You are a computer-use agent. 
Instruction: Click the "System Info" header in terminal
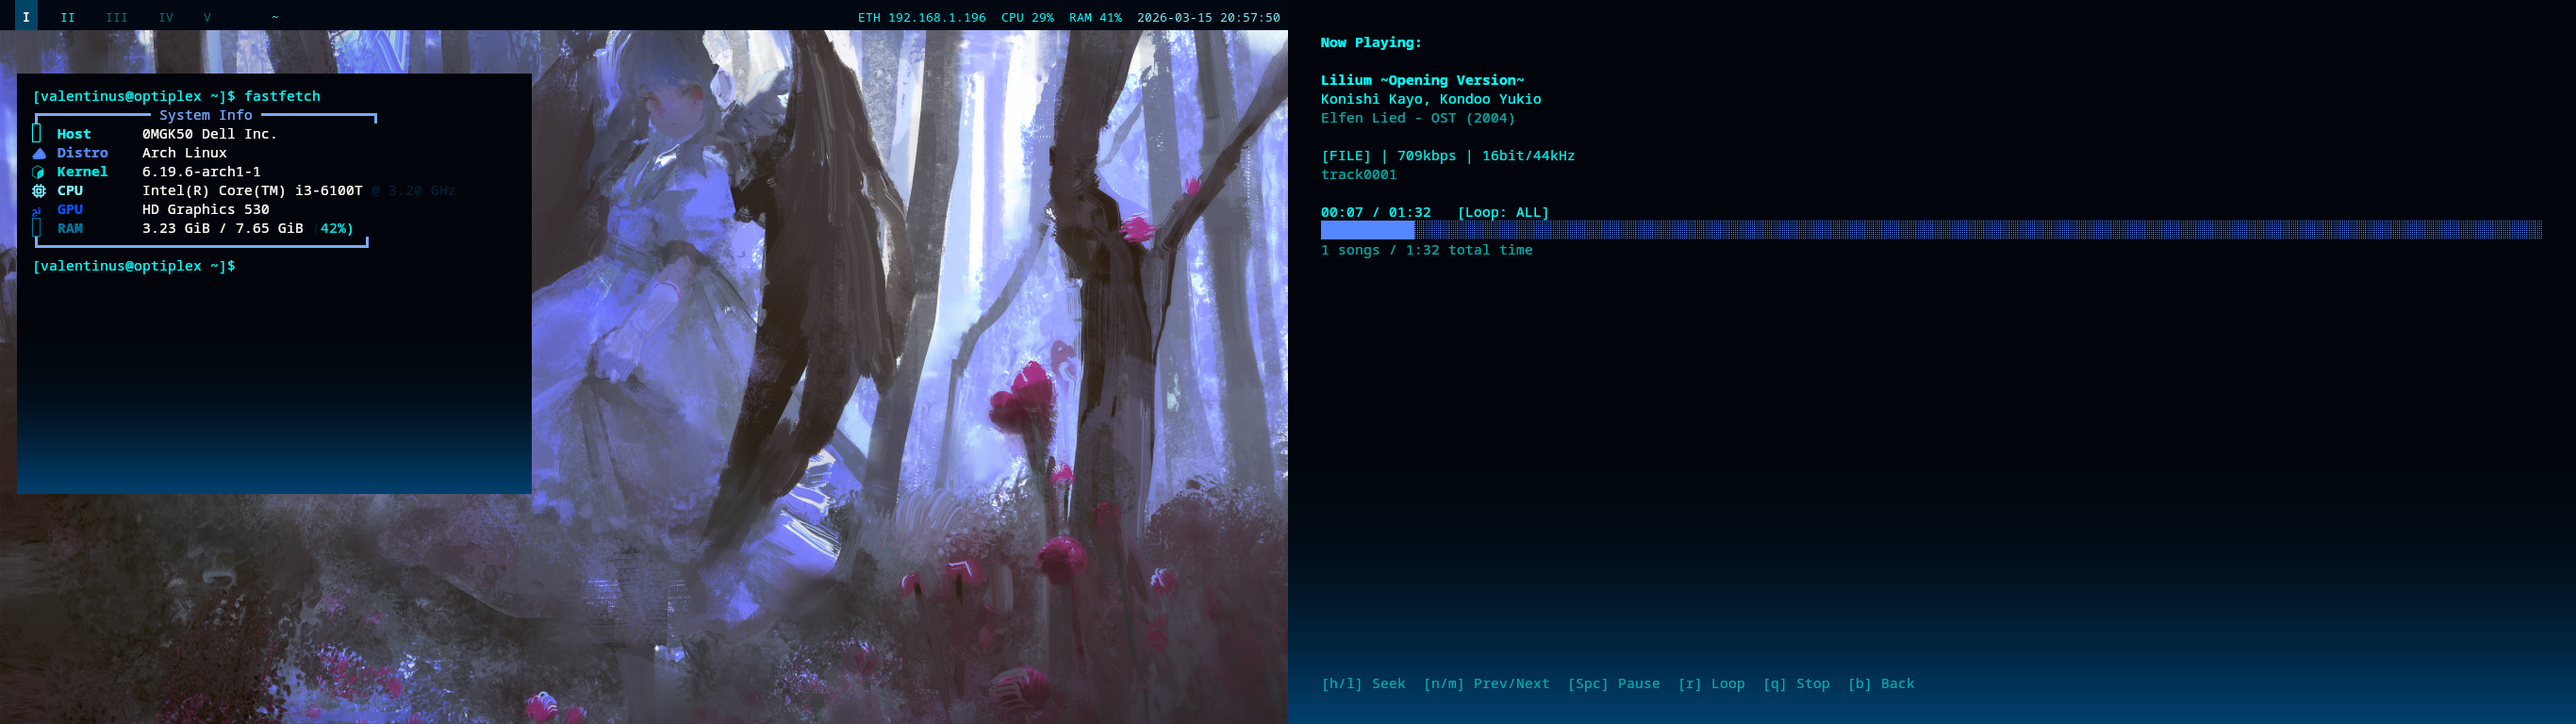pyautogui.click(x=206, y=115)
